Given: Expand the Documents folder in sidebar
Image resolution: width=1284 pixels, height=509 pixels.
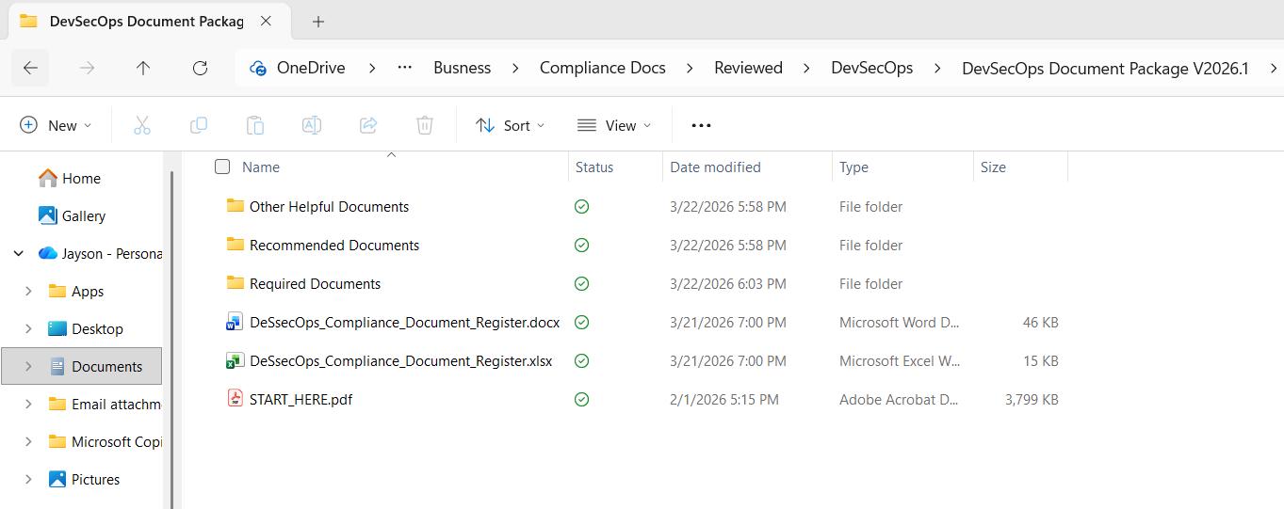Looking at the screenshot, I should tap(28, 366).
